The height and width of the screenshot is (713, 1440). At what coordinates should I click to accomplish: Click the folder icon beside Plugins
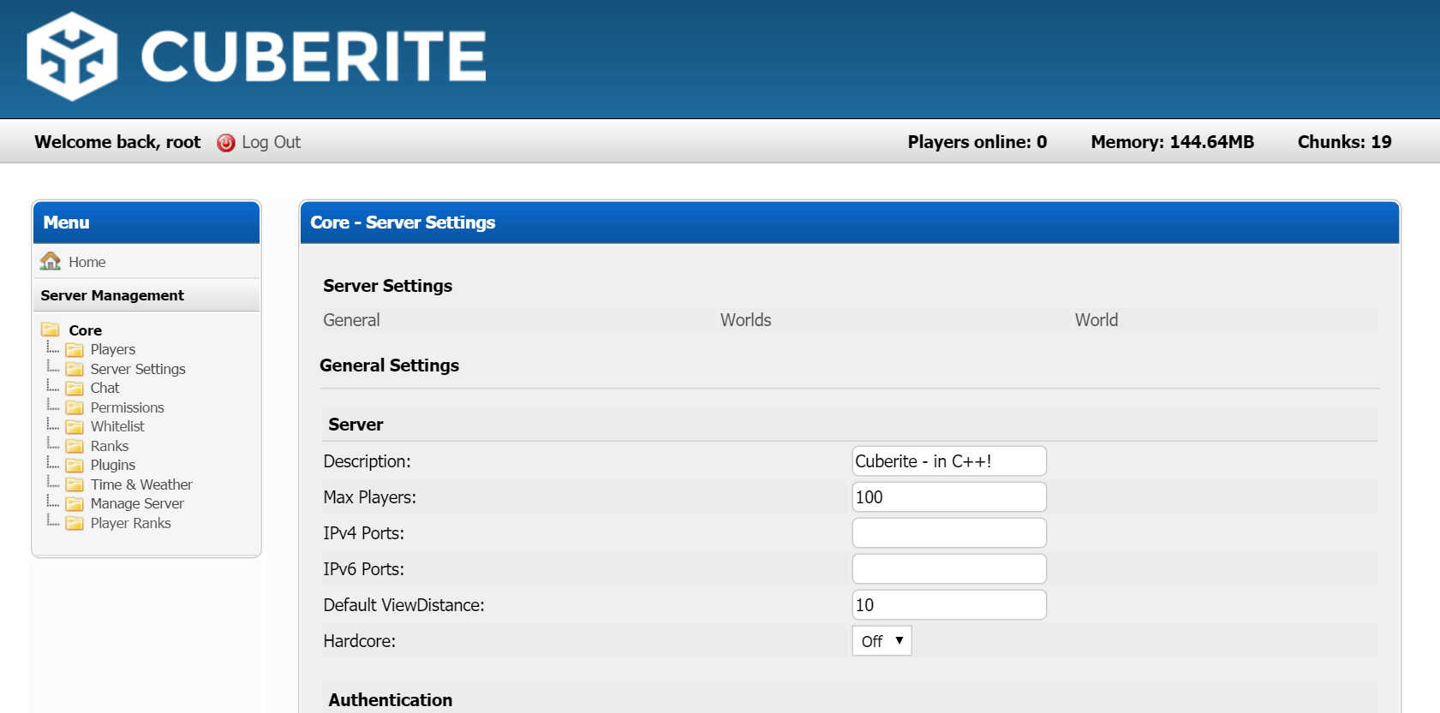(x=75, y=465)
